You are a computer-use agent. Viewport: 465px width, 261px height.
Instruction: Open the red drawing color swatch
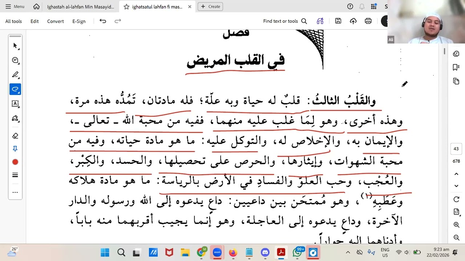pyautogui.click(x=15, y=162)
